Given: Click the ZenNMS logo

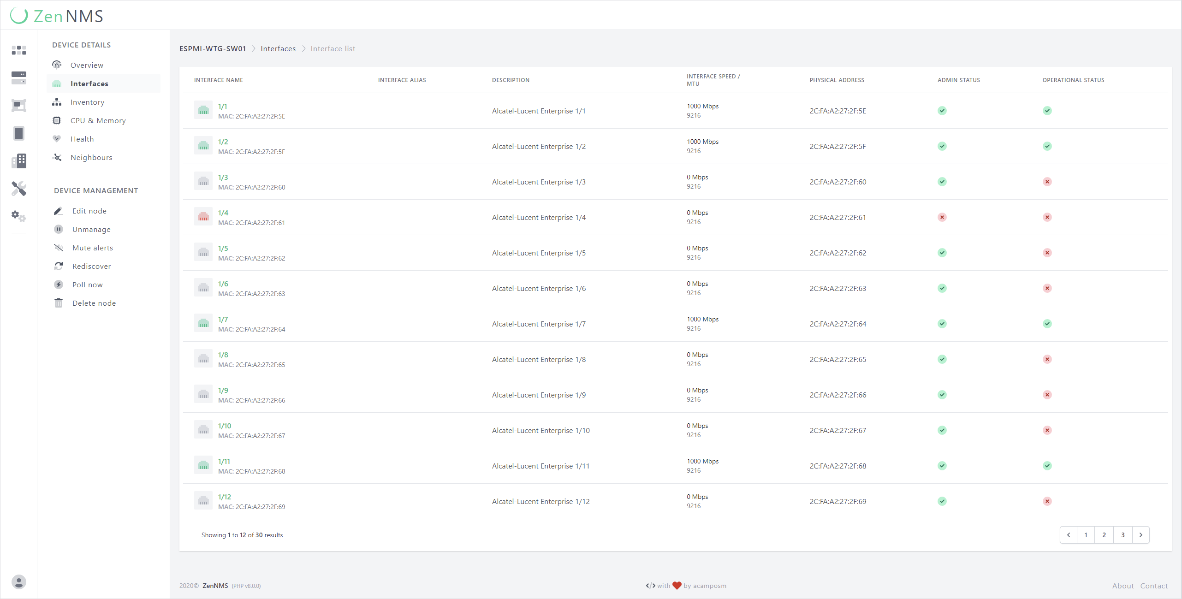Looking at the screenshot, I should [57, 16].
